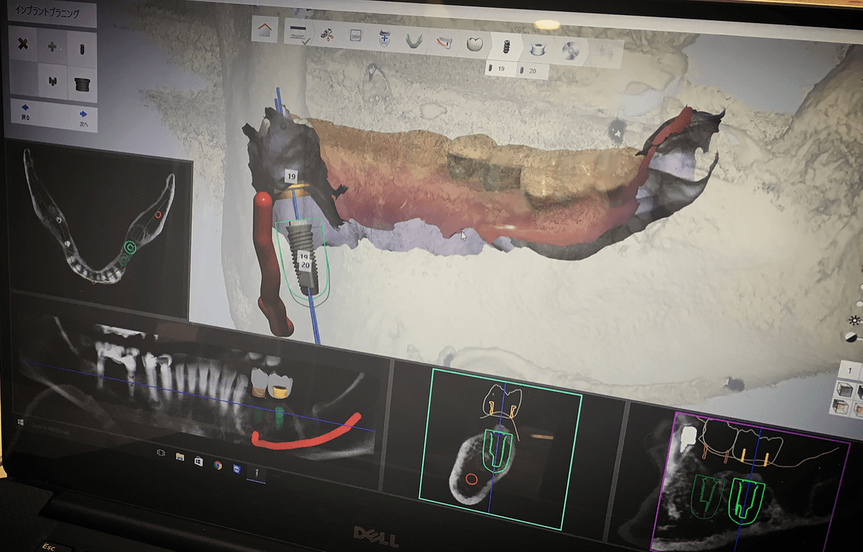This screenshot has width=863, height=552.
Task: Select the single implant screw tool
Action: coord(83,50)
